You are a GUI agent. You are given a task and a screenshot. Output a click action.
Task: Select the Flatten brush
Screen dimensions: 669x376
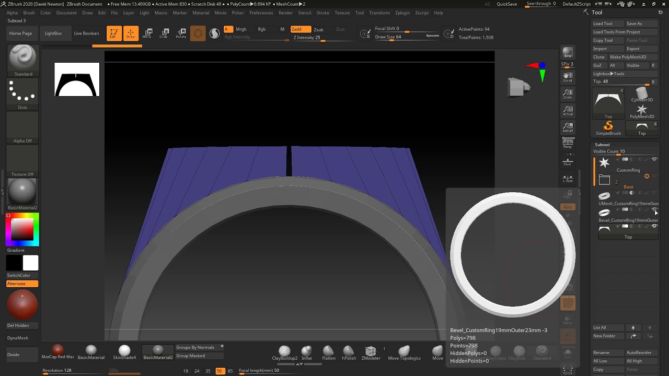(x=328, y=352)
